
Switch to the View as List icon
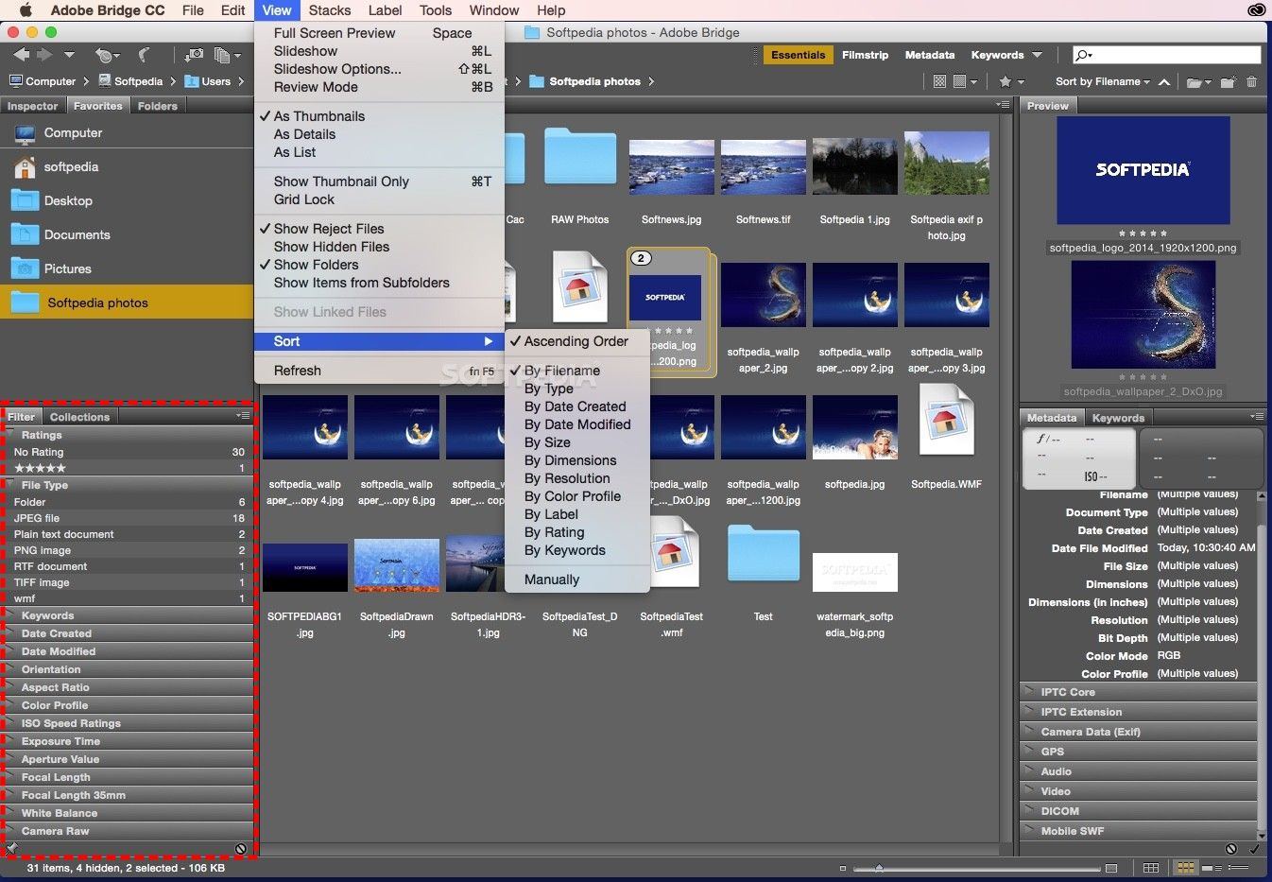pyautogui.click(x=1238, y=868)
